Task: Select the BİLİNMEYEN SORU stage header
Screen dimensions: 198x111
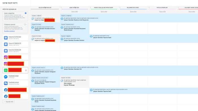Action: coord(133,8)
